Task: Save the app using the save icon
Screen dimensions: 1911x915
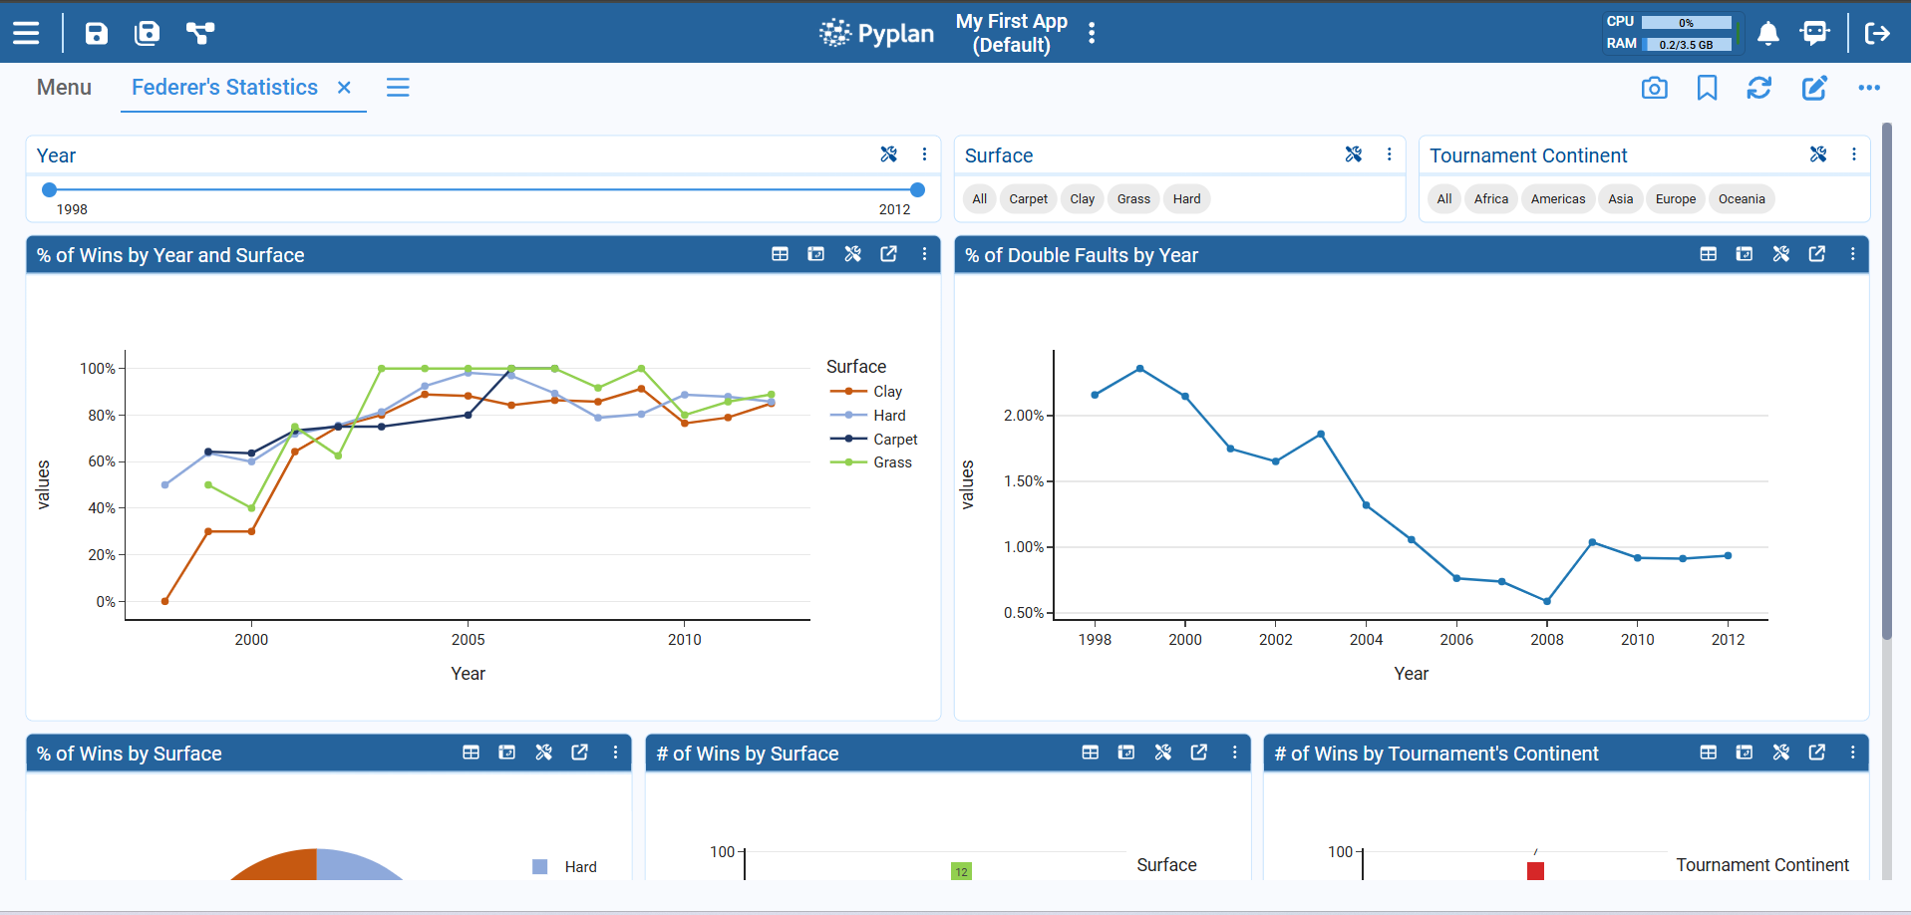Action: click(96, 33)
